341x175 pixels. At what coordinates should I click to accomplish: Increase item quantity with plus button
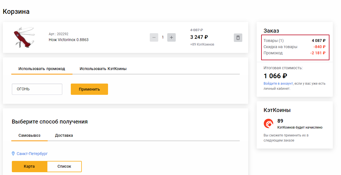click(x=171, y=37)
